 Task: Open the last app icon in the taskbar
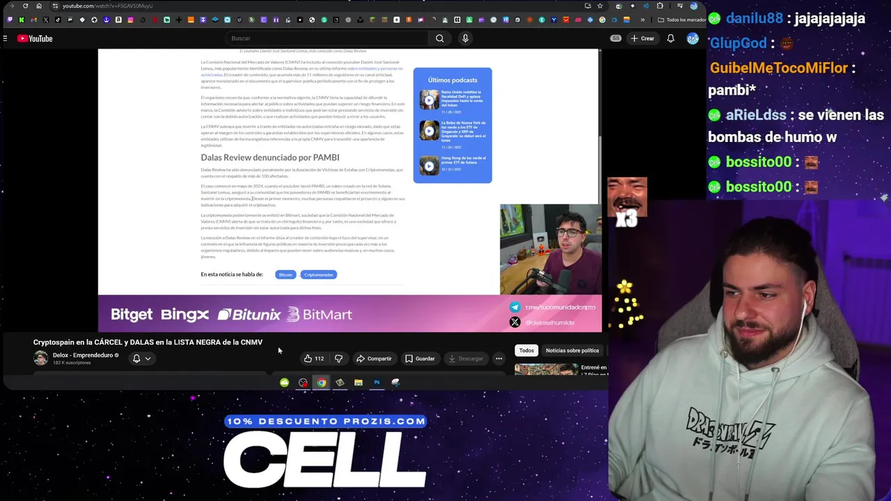(x=395, y=382)
